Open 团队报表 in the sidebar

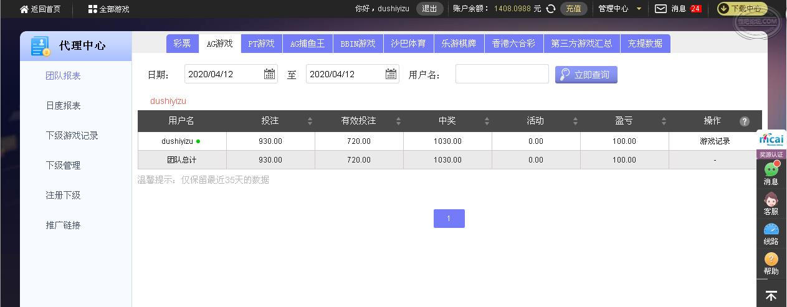[63, 76]
